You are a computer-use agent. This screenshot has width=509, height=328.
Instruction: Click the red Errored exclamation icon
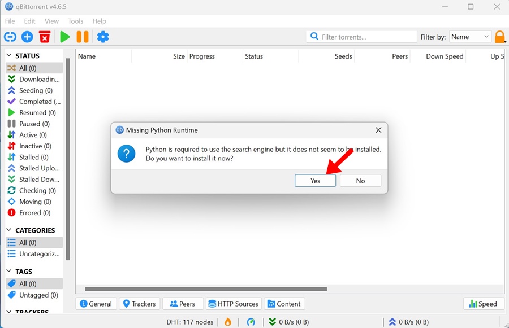12,213
